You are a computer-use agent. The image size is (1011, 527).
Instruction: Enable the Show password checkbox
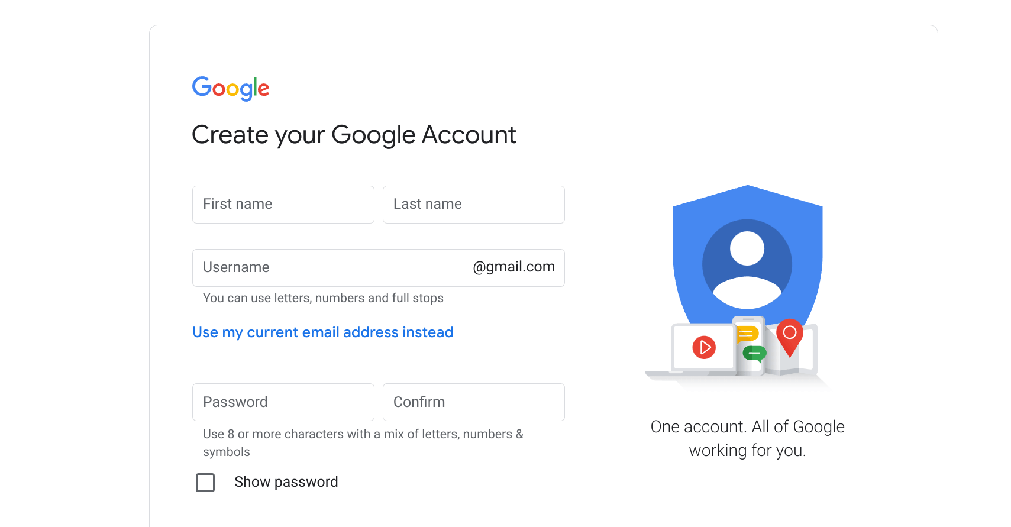coord(205,482)
